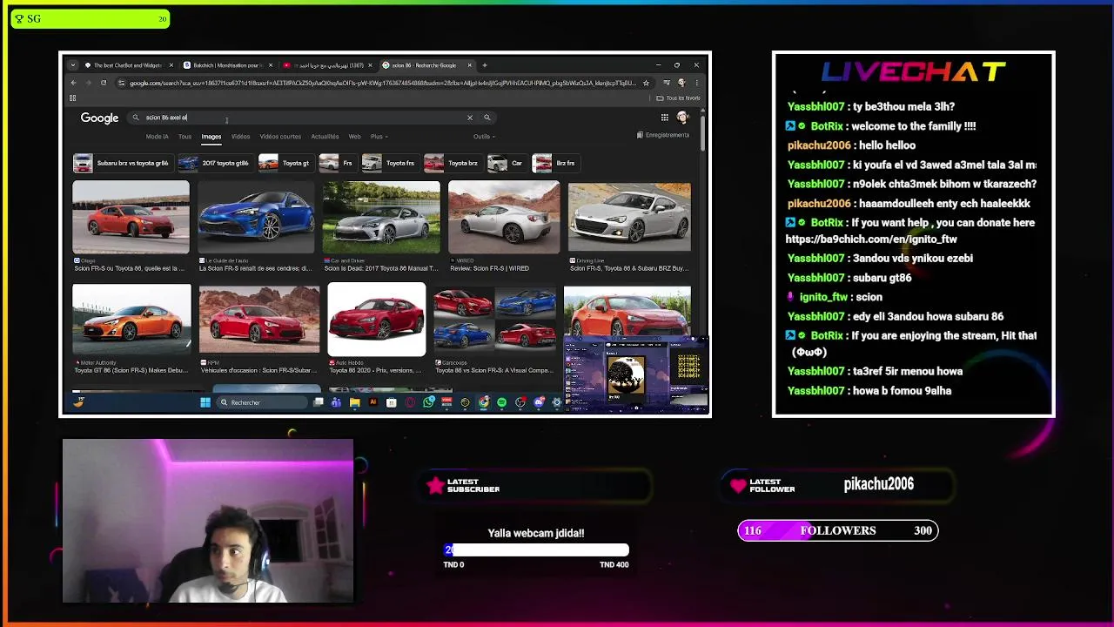Screen dimensions: 1114x627
Task: Open site information icon in address bar
Action: point(121,83)
